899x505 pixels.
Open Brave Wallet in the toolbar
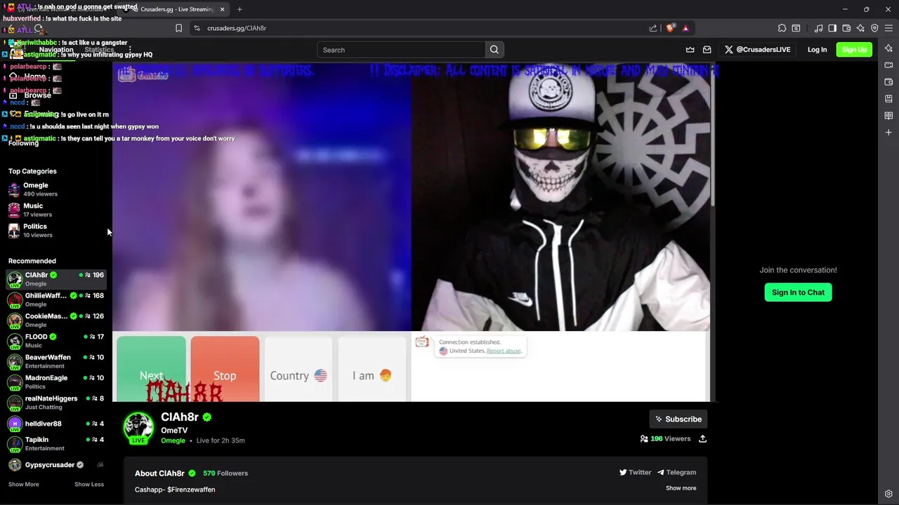pos(846,28)
